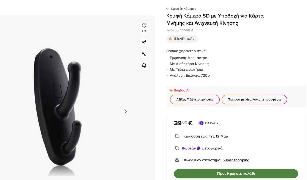Click the Κωδικός: ADD01318 link
Image resolution: width=307 pixels, height=180 pixels.
point(180,31)
